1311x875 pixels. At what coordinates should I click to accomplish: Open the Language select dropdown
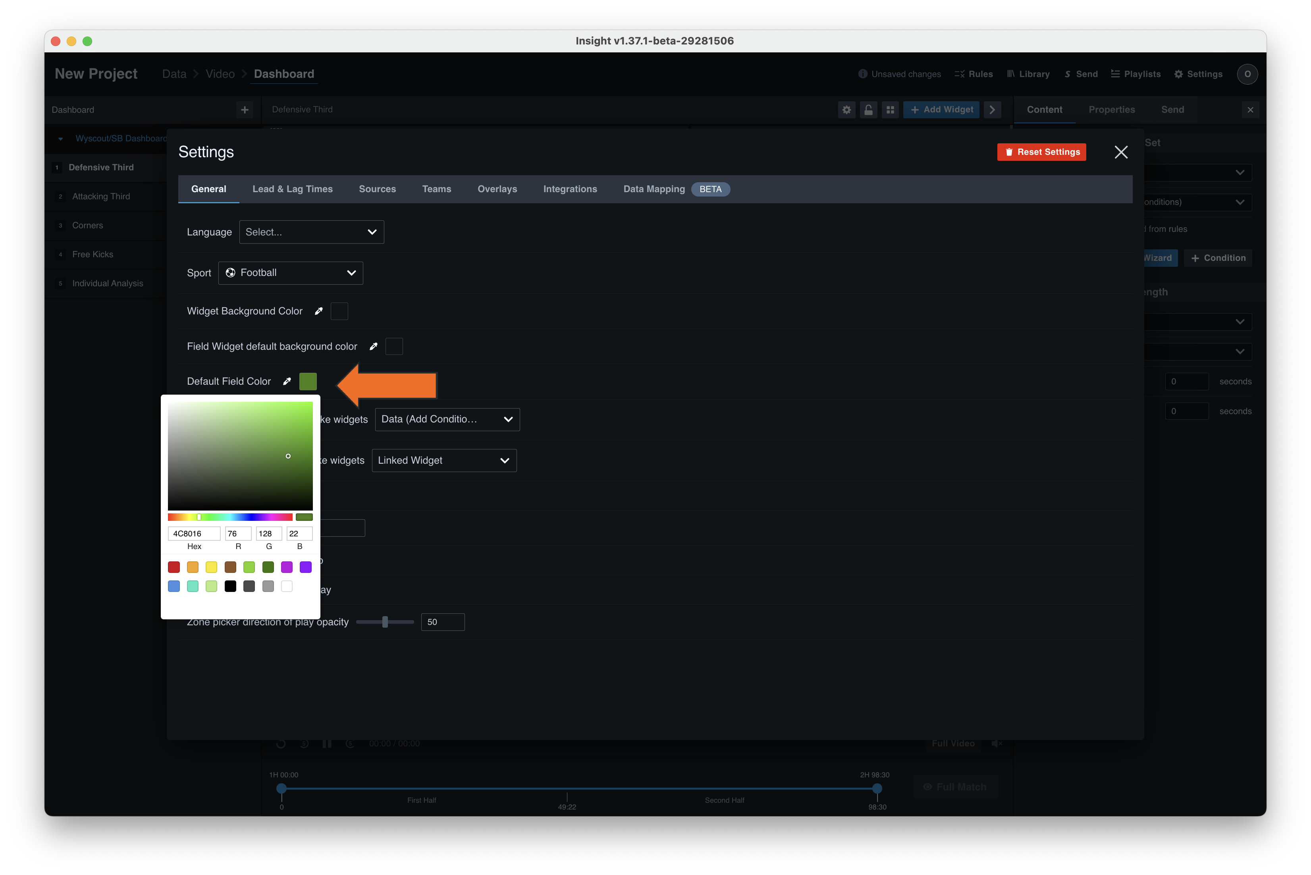click(311, 232)
